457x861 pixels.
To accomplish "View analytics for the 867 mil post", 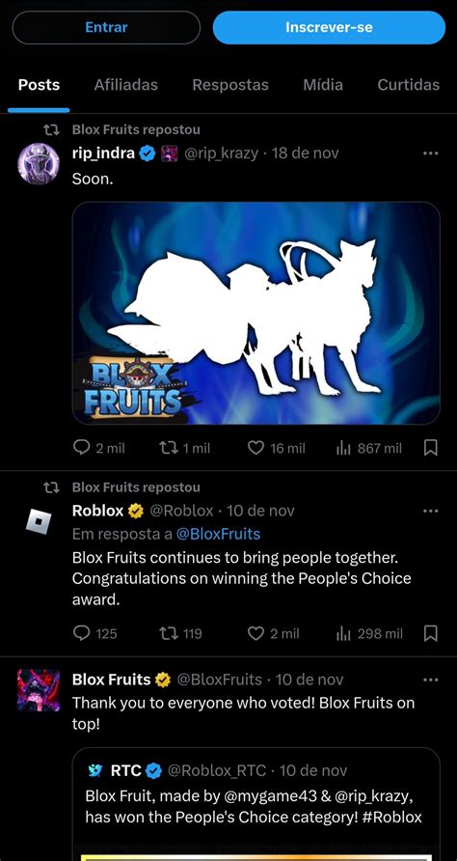I will pyautogui.click(x=368, y=448).
